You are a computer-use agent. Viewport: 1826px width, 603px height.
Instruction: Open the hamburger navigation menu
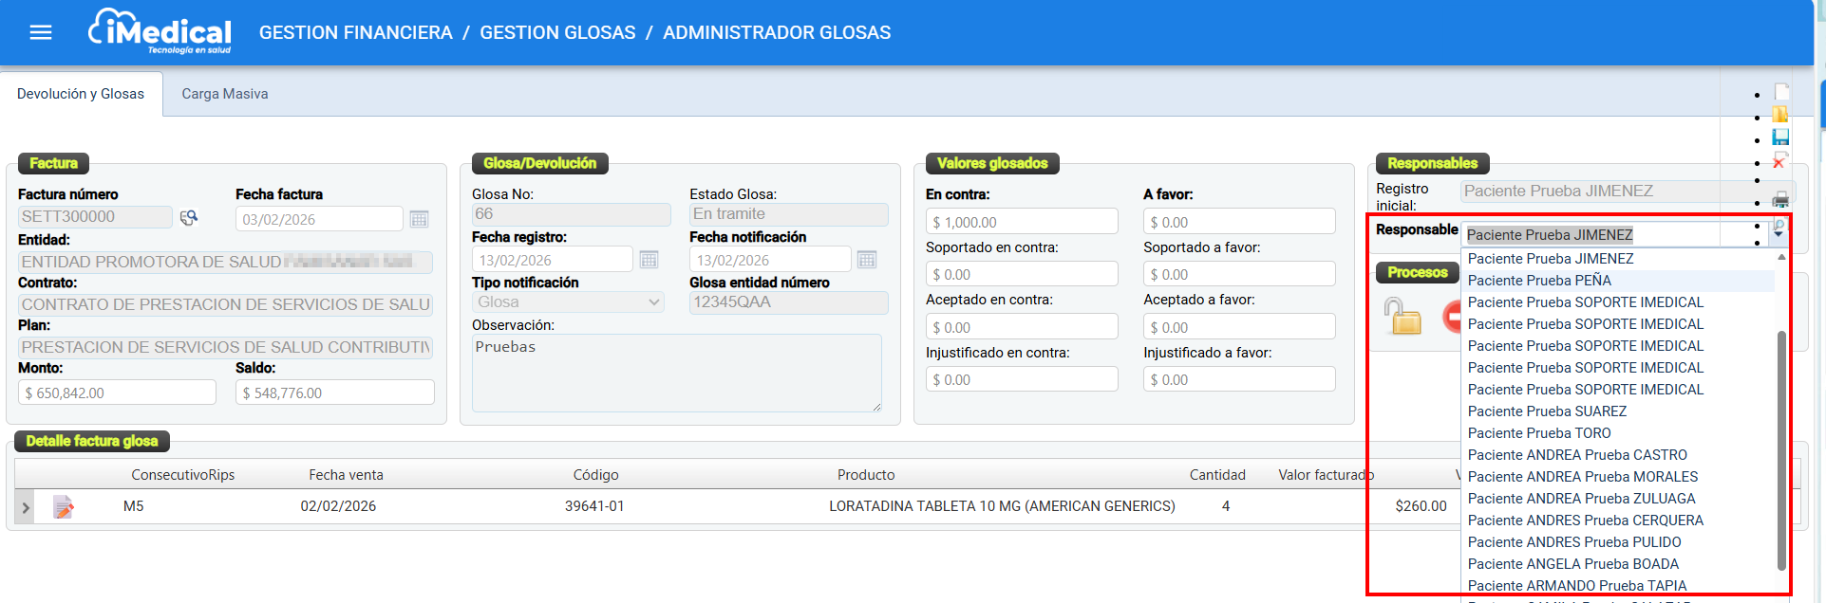click(x=41, y=32)
